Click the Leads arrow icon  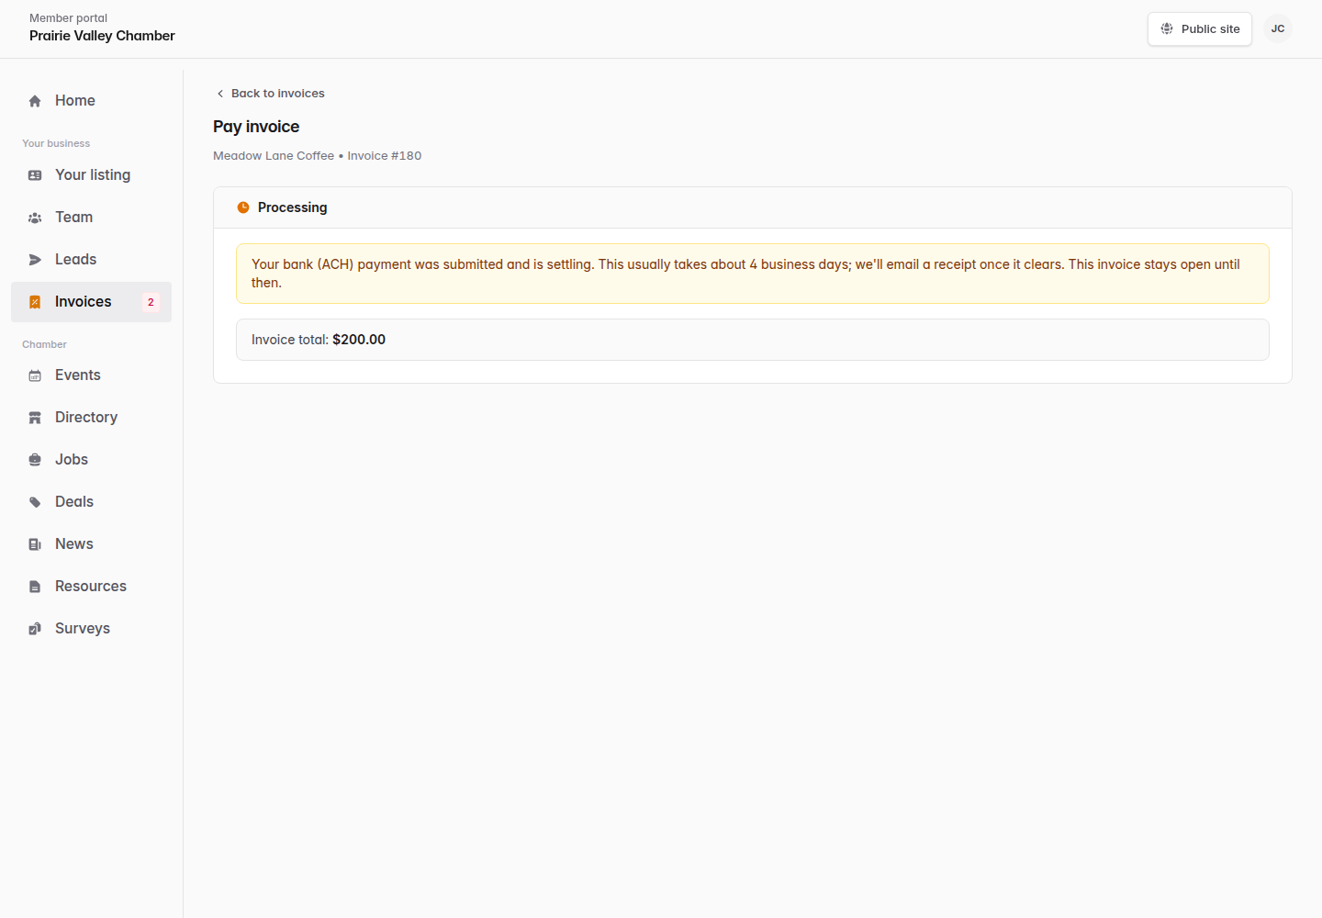(x=35, y=260)
